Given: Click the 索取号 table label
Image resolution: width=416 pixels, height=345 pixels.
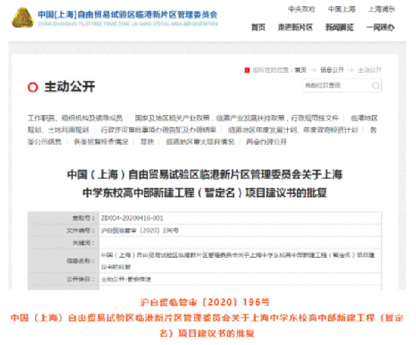Looking at the screenshot, I should tap(83, 218).
